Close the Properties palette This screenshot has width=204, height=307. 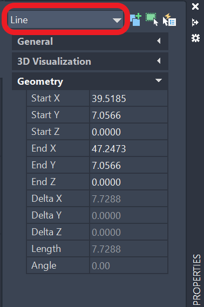coord(195,6)
